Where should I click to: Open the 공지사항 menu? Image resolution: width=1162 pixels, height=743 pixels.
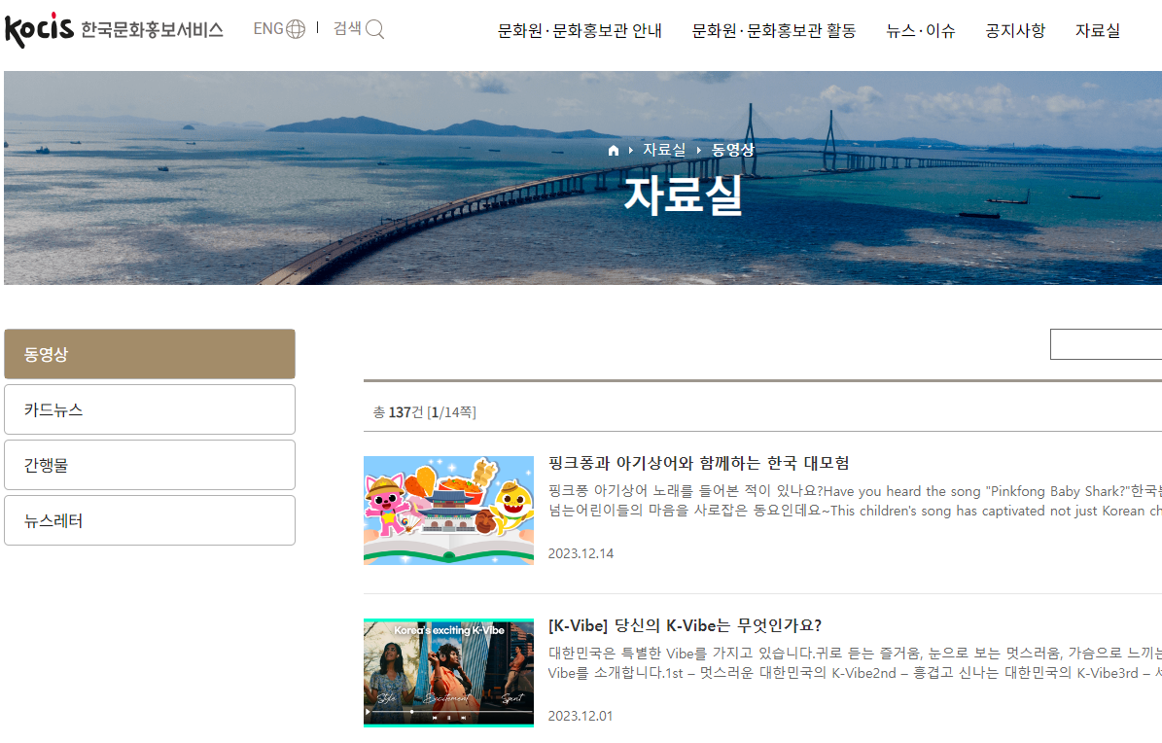tap(1014, 30)
